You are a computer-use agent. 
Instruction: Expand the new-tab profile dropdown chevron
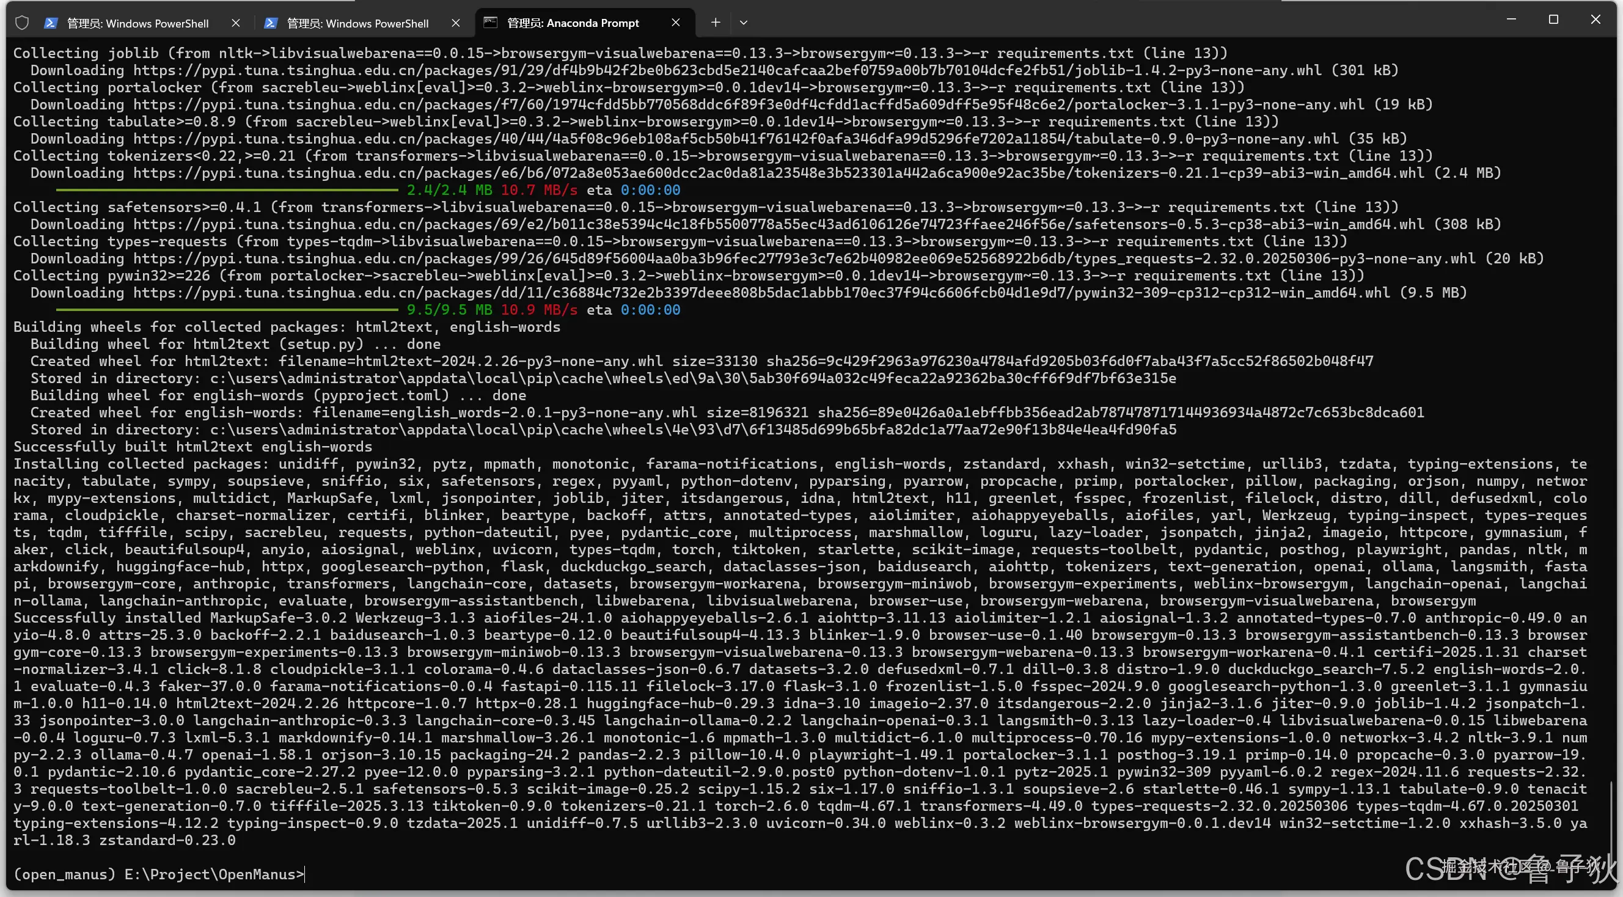pyautogui.click(x=744, y=23)
